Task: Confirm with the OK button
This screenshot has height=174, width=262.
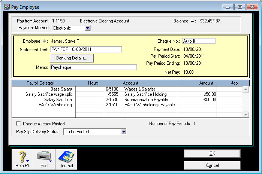Action: coord(212,153)
